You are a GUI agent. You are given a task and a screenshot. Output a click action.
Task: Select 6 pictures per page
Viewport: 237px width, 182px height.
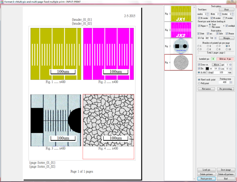[x=208, y=49]
